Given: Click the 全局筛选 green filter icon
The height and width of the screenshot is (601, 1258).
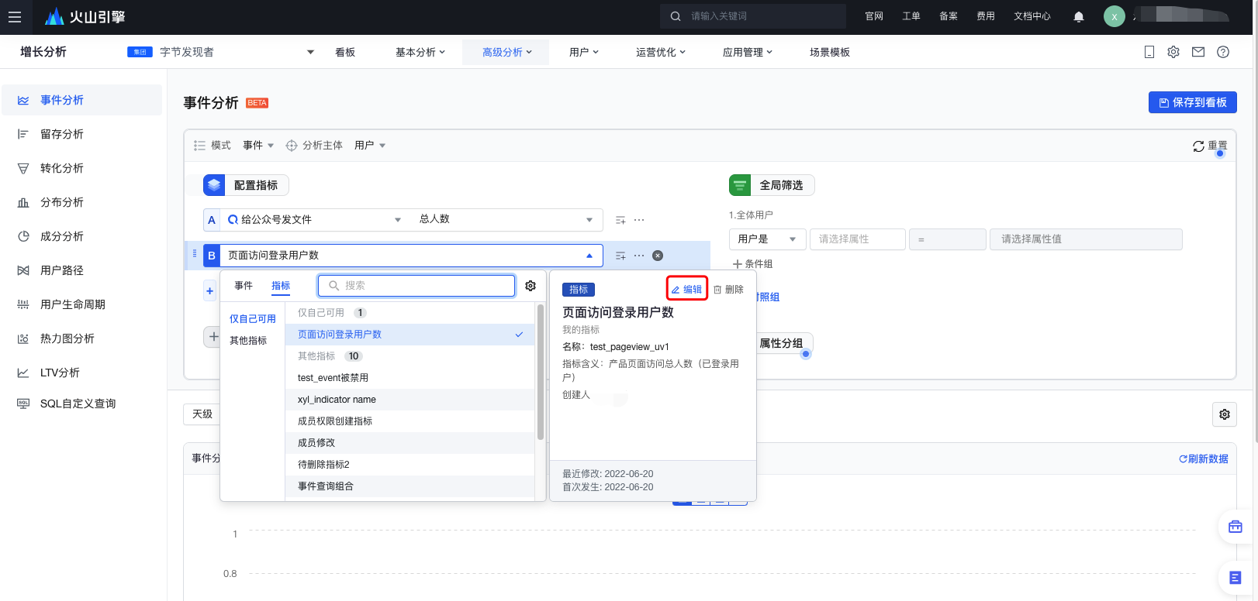Looking at the screenshot, I should (x=740, y=185).
